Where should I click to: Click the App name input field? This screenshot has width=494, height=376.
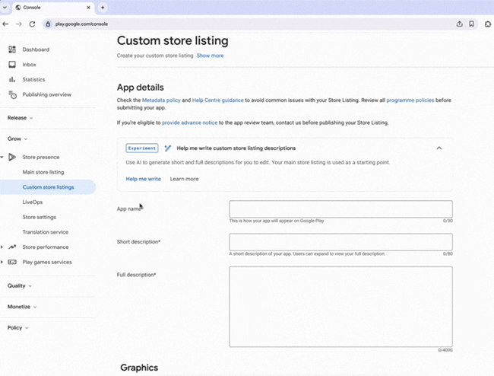click(x=340, y=209)
